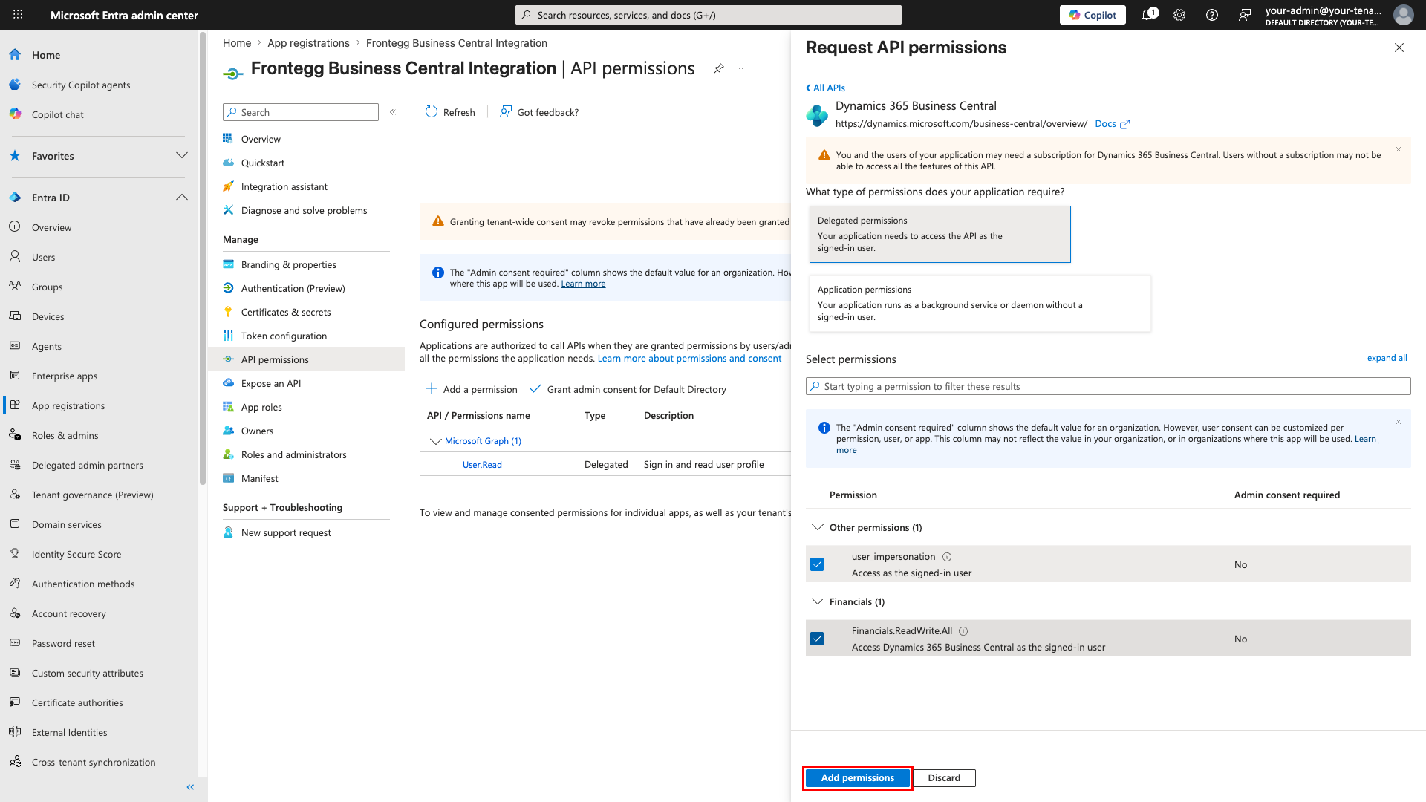Viewport: 1426px width, 802px height.
Task: Expand the Favorites section chevron
Action: (x=182, y=155)
